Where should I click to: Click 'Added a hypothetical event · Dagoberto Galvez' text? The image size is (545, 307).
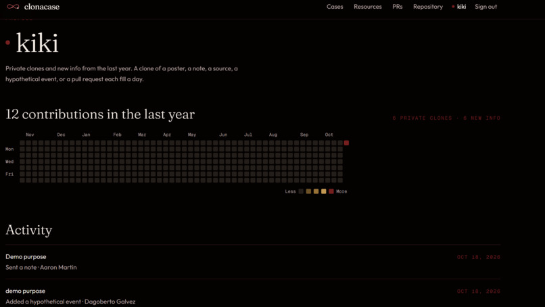click(70, 302)
